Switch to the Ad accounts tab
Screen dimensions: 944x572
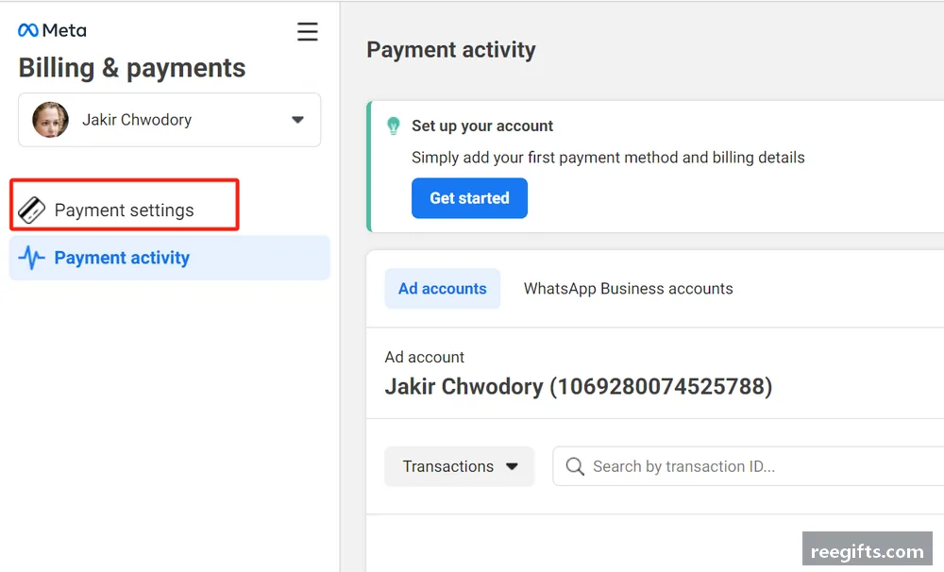pyautogui.click(x=443, y=289)
